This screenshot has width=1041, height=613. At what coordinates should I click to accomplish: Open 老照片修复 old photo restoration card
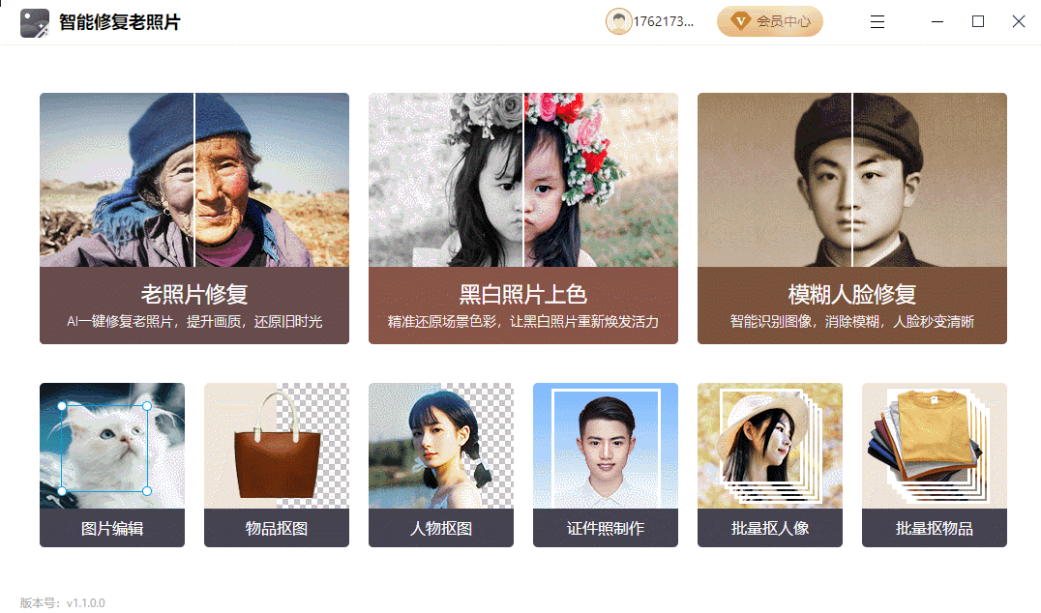pyautogui.click(x=193, y=219)
